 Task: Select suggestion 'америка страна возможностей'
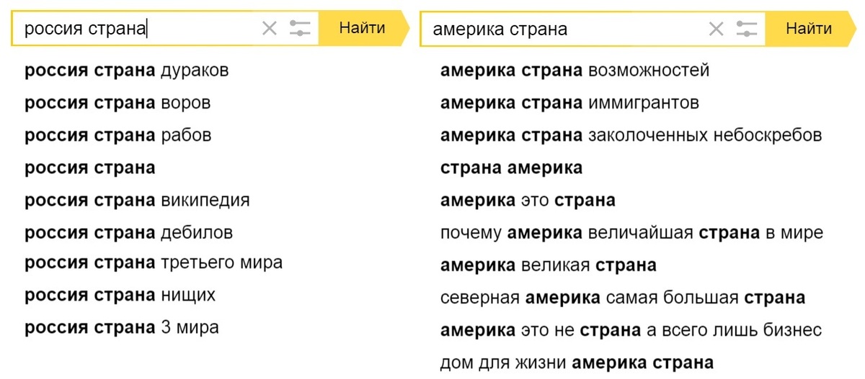(x=575, y=70)
